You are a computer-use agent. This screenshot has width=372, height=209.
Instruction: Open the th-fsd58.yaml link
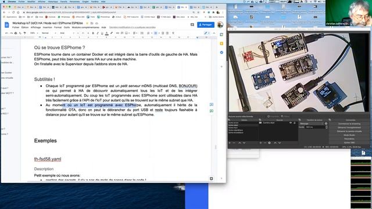(x=48, y=159)
